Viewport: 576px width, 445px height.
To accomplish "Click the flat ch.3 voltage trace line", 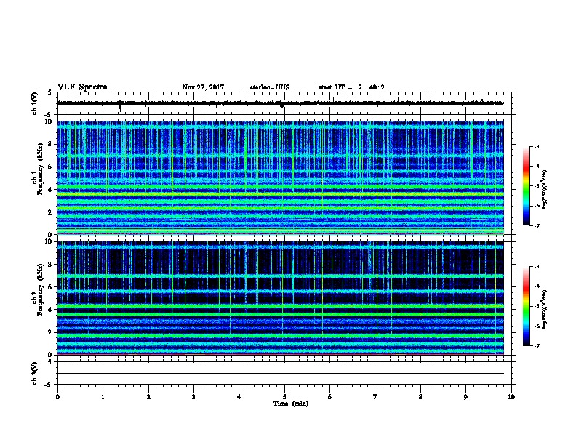I will (x=280, y=374).
